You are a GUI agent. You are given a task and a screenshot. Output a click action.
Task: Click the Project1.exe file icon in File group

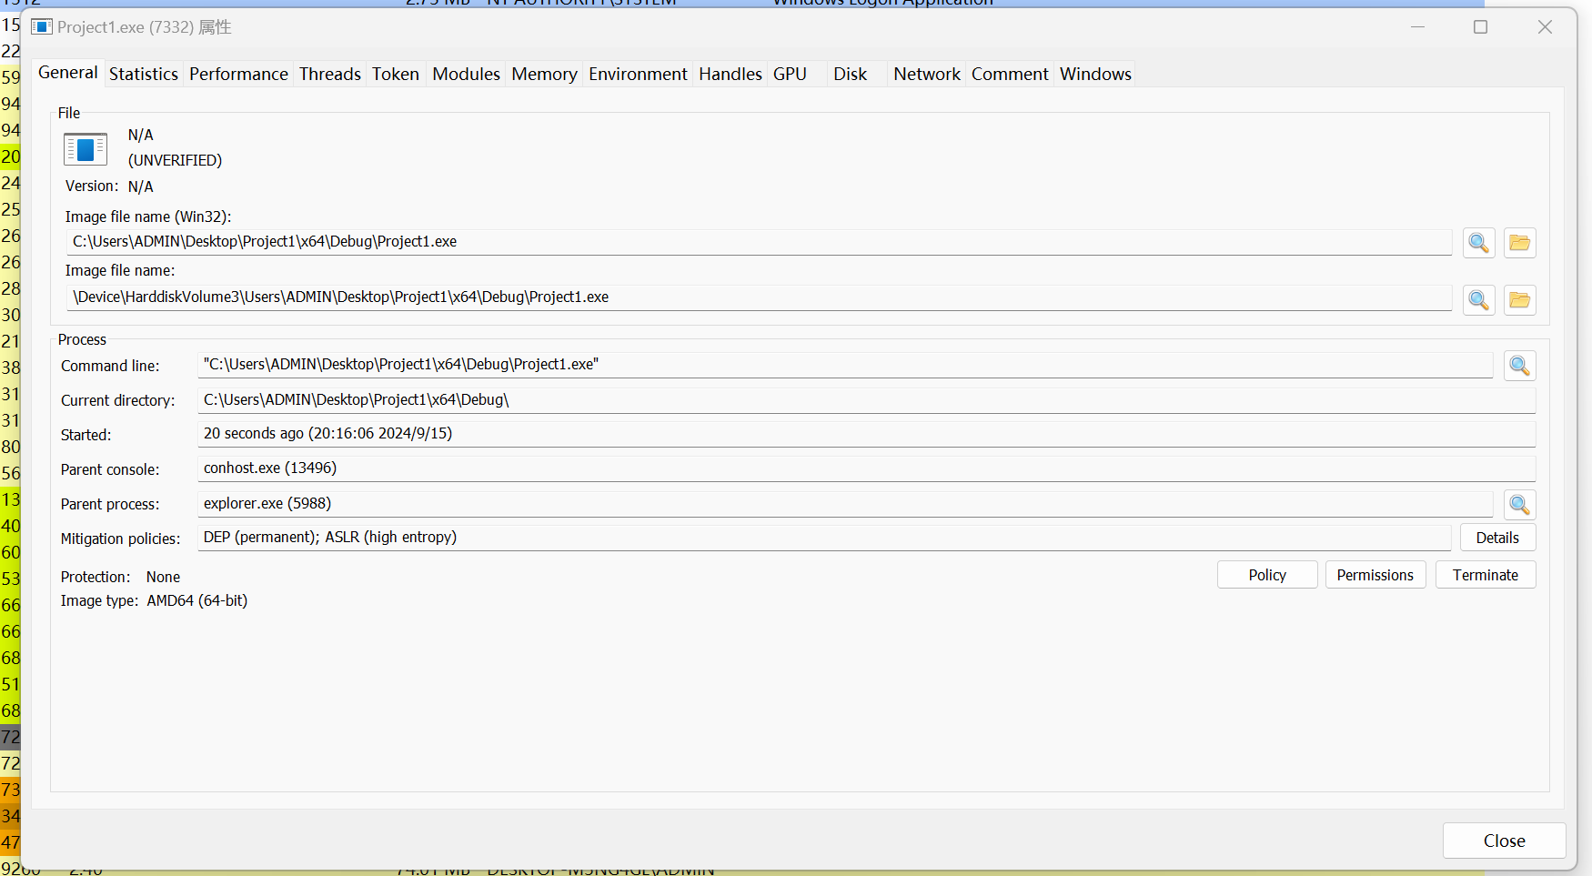(86, 149)
